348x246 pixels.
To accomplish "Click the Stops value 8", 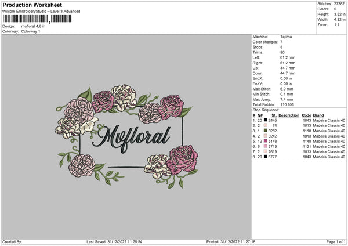I will tap(281, 47).
